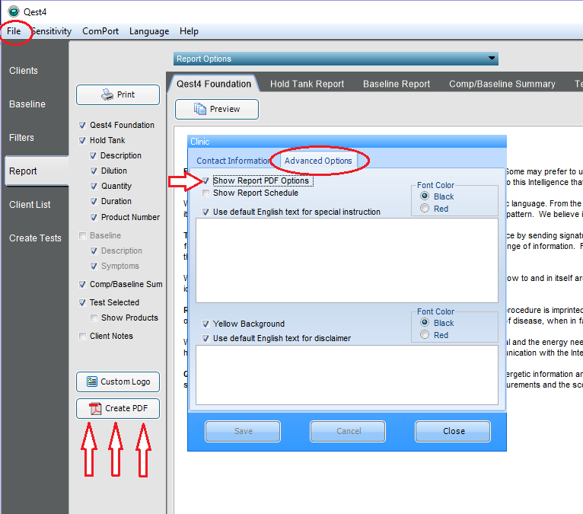Open Client List in sidebar

coord(30,205)
